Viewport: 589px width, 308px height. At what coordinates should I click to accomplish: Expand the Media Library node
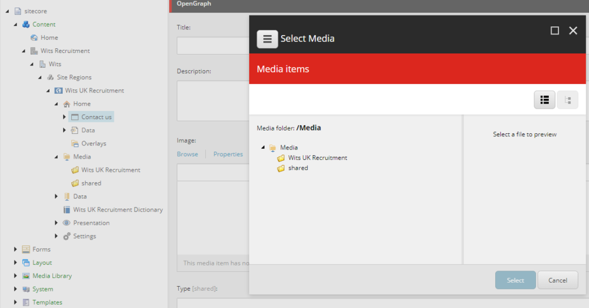tap(16, 276)
